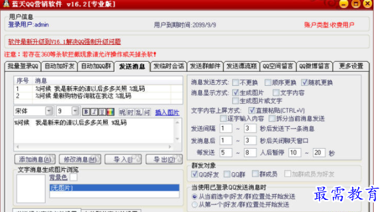Open the text color picker icon
This screenshot has height=212, width=384.
click(x=111, y=112)
